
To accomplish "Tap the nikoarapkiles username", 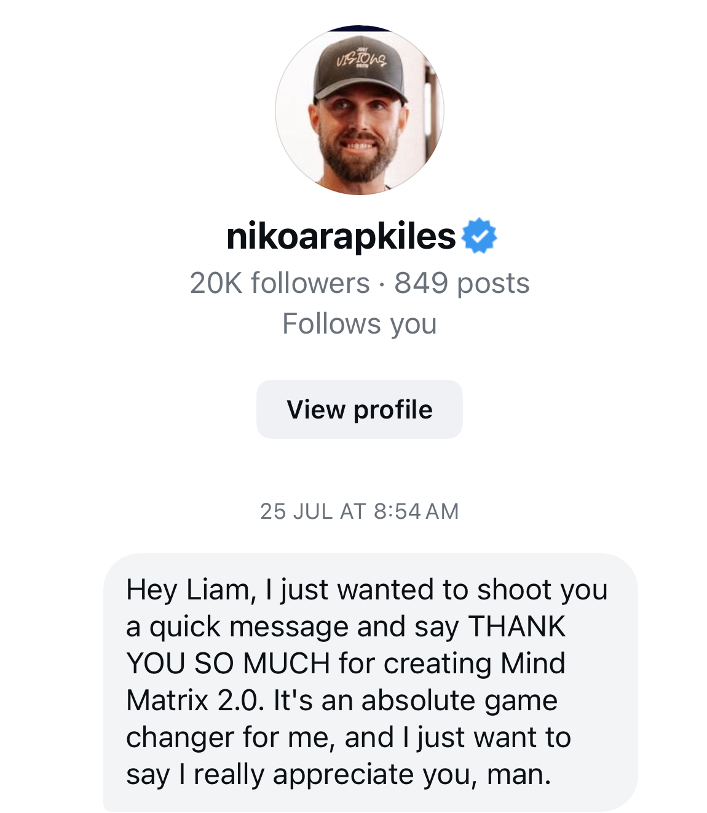I will pos(341,236).
